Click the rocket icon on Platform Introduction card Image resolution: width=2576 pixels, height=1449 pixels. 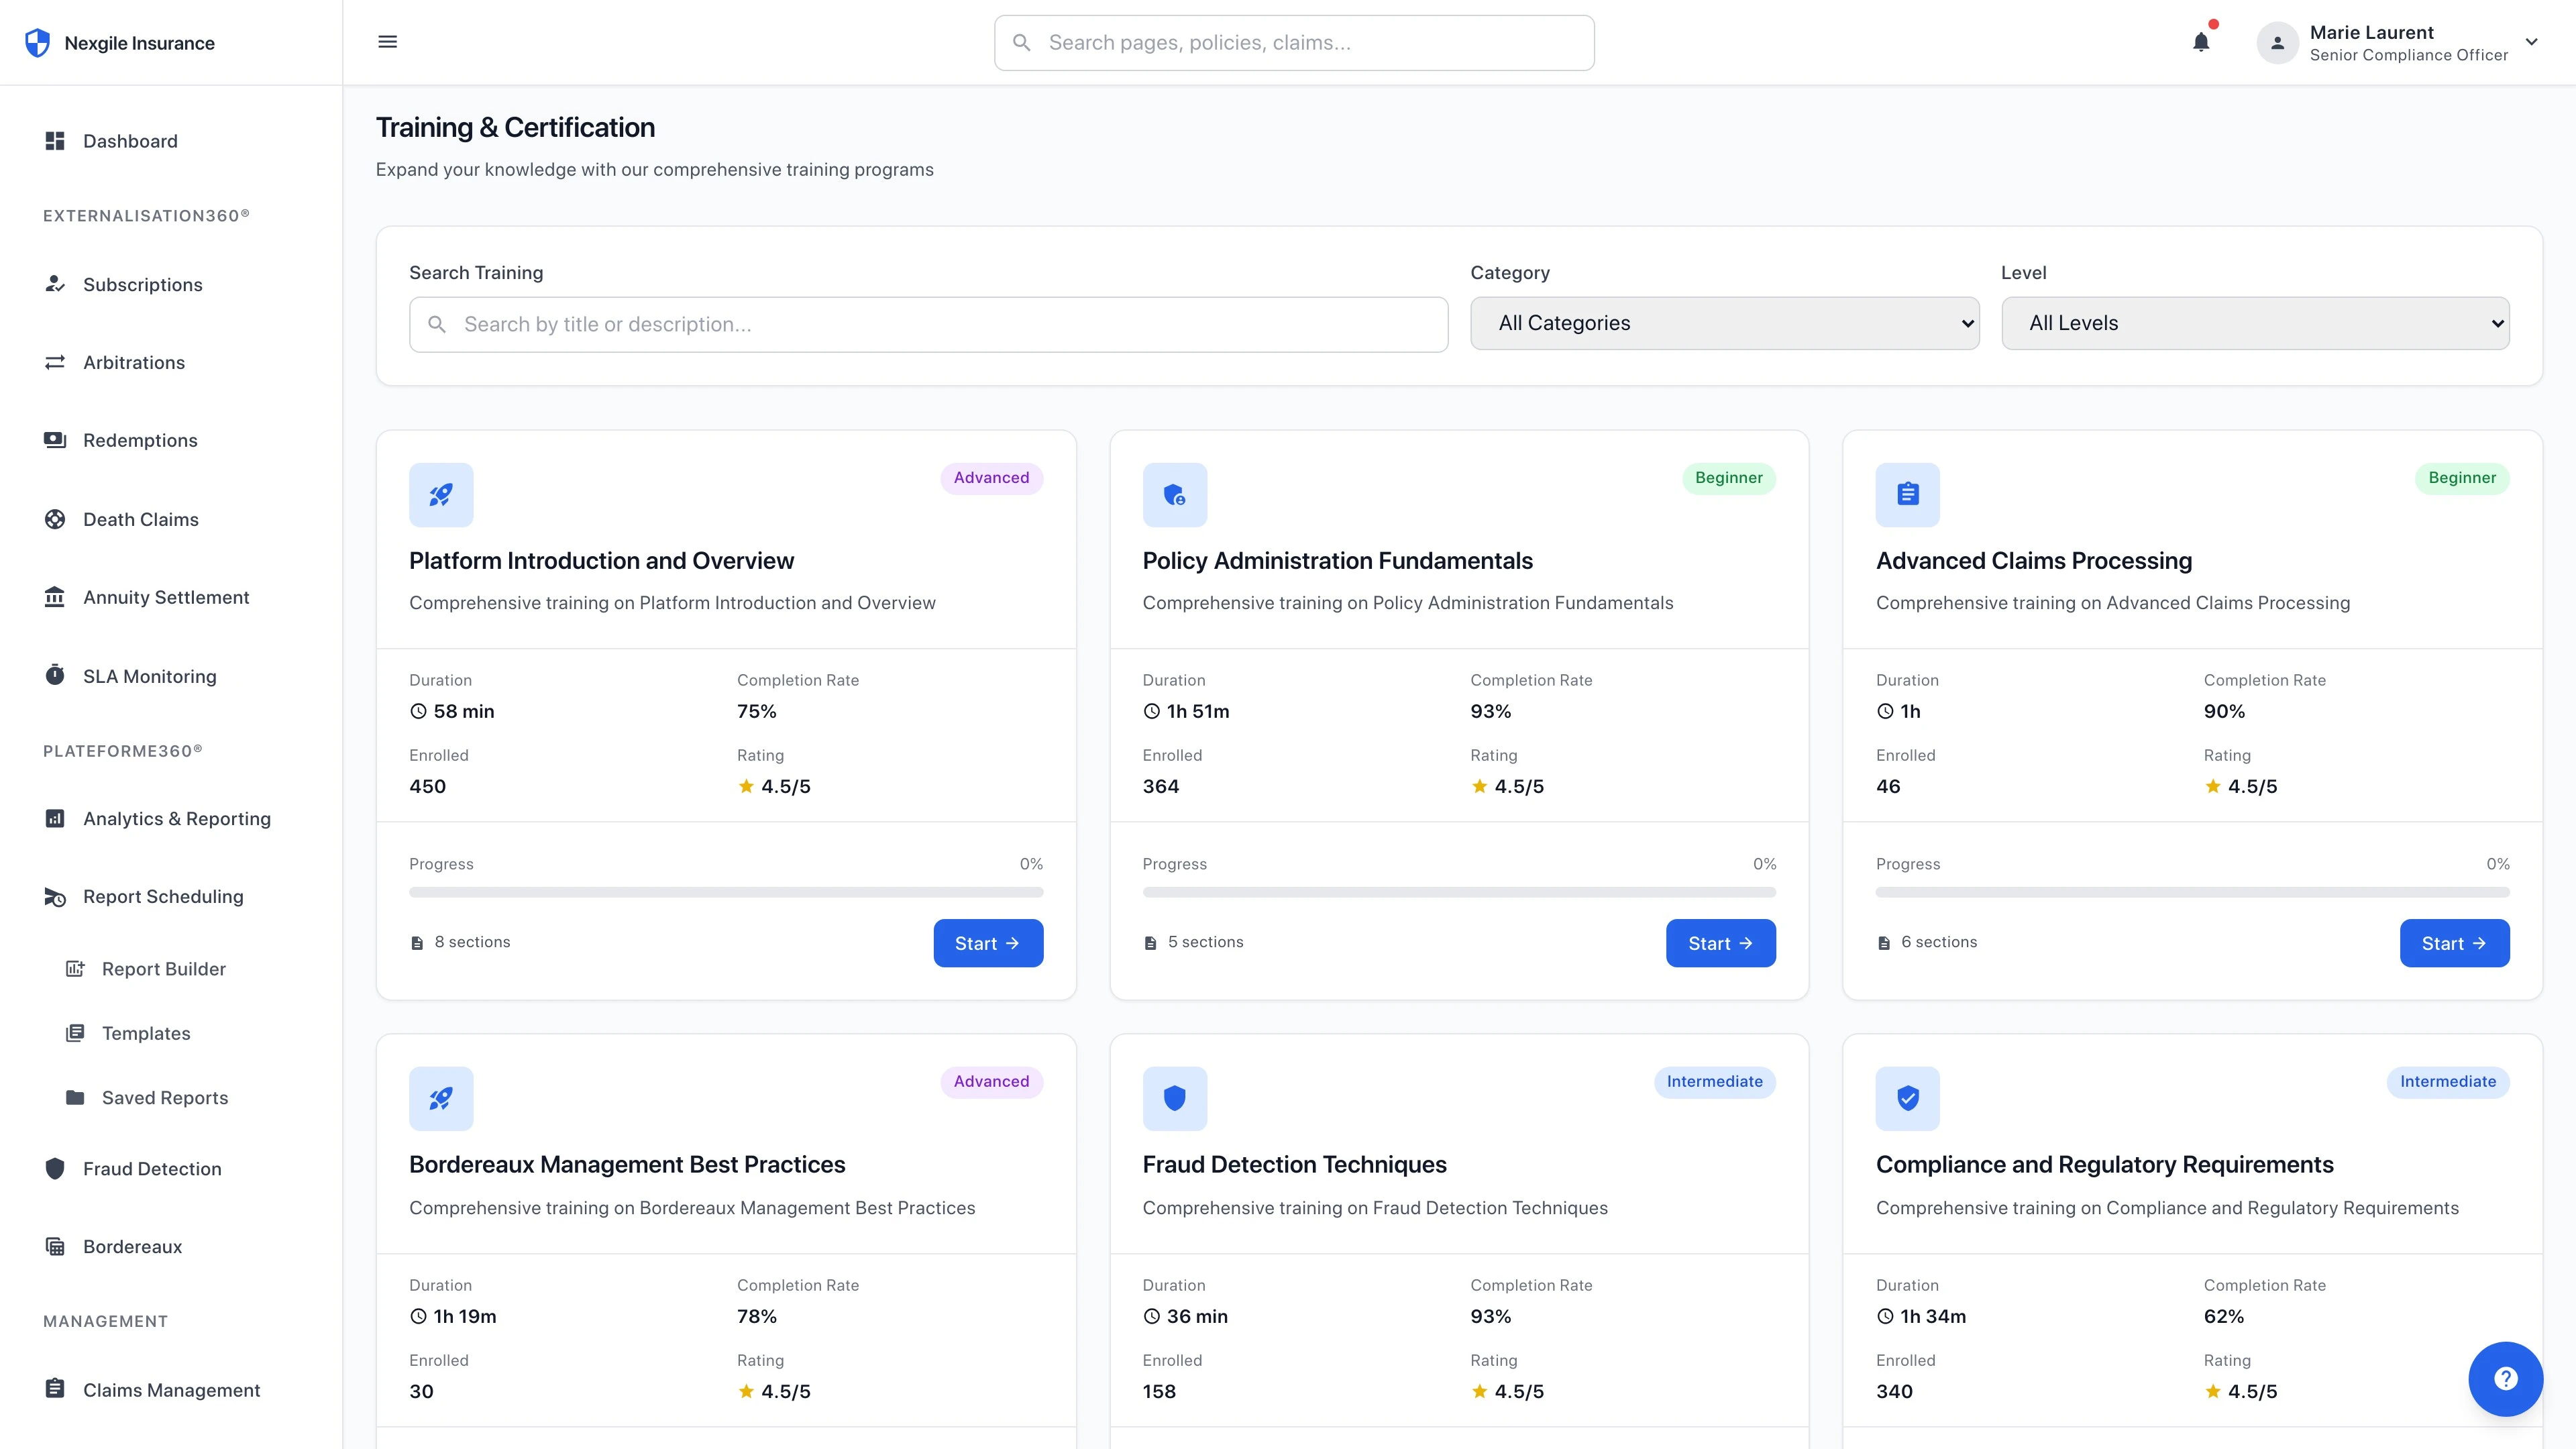(x=441, y=494)
